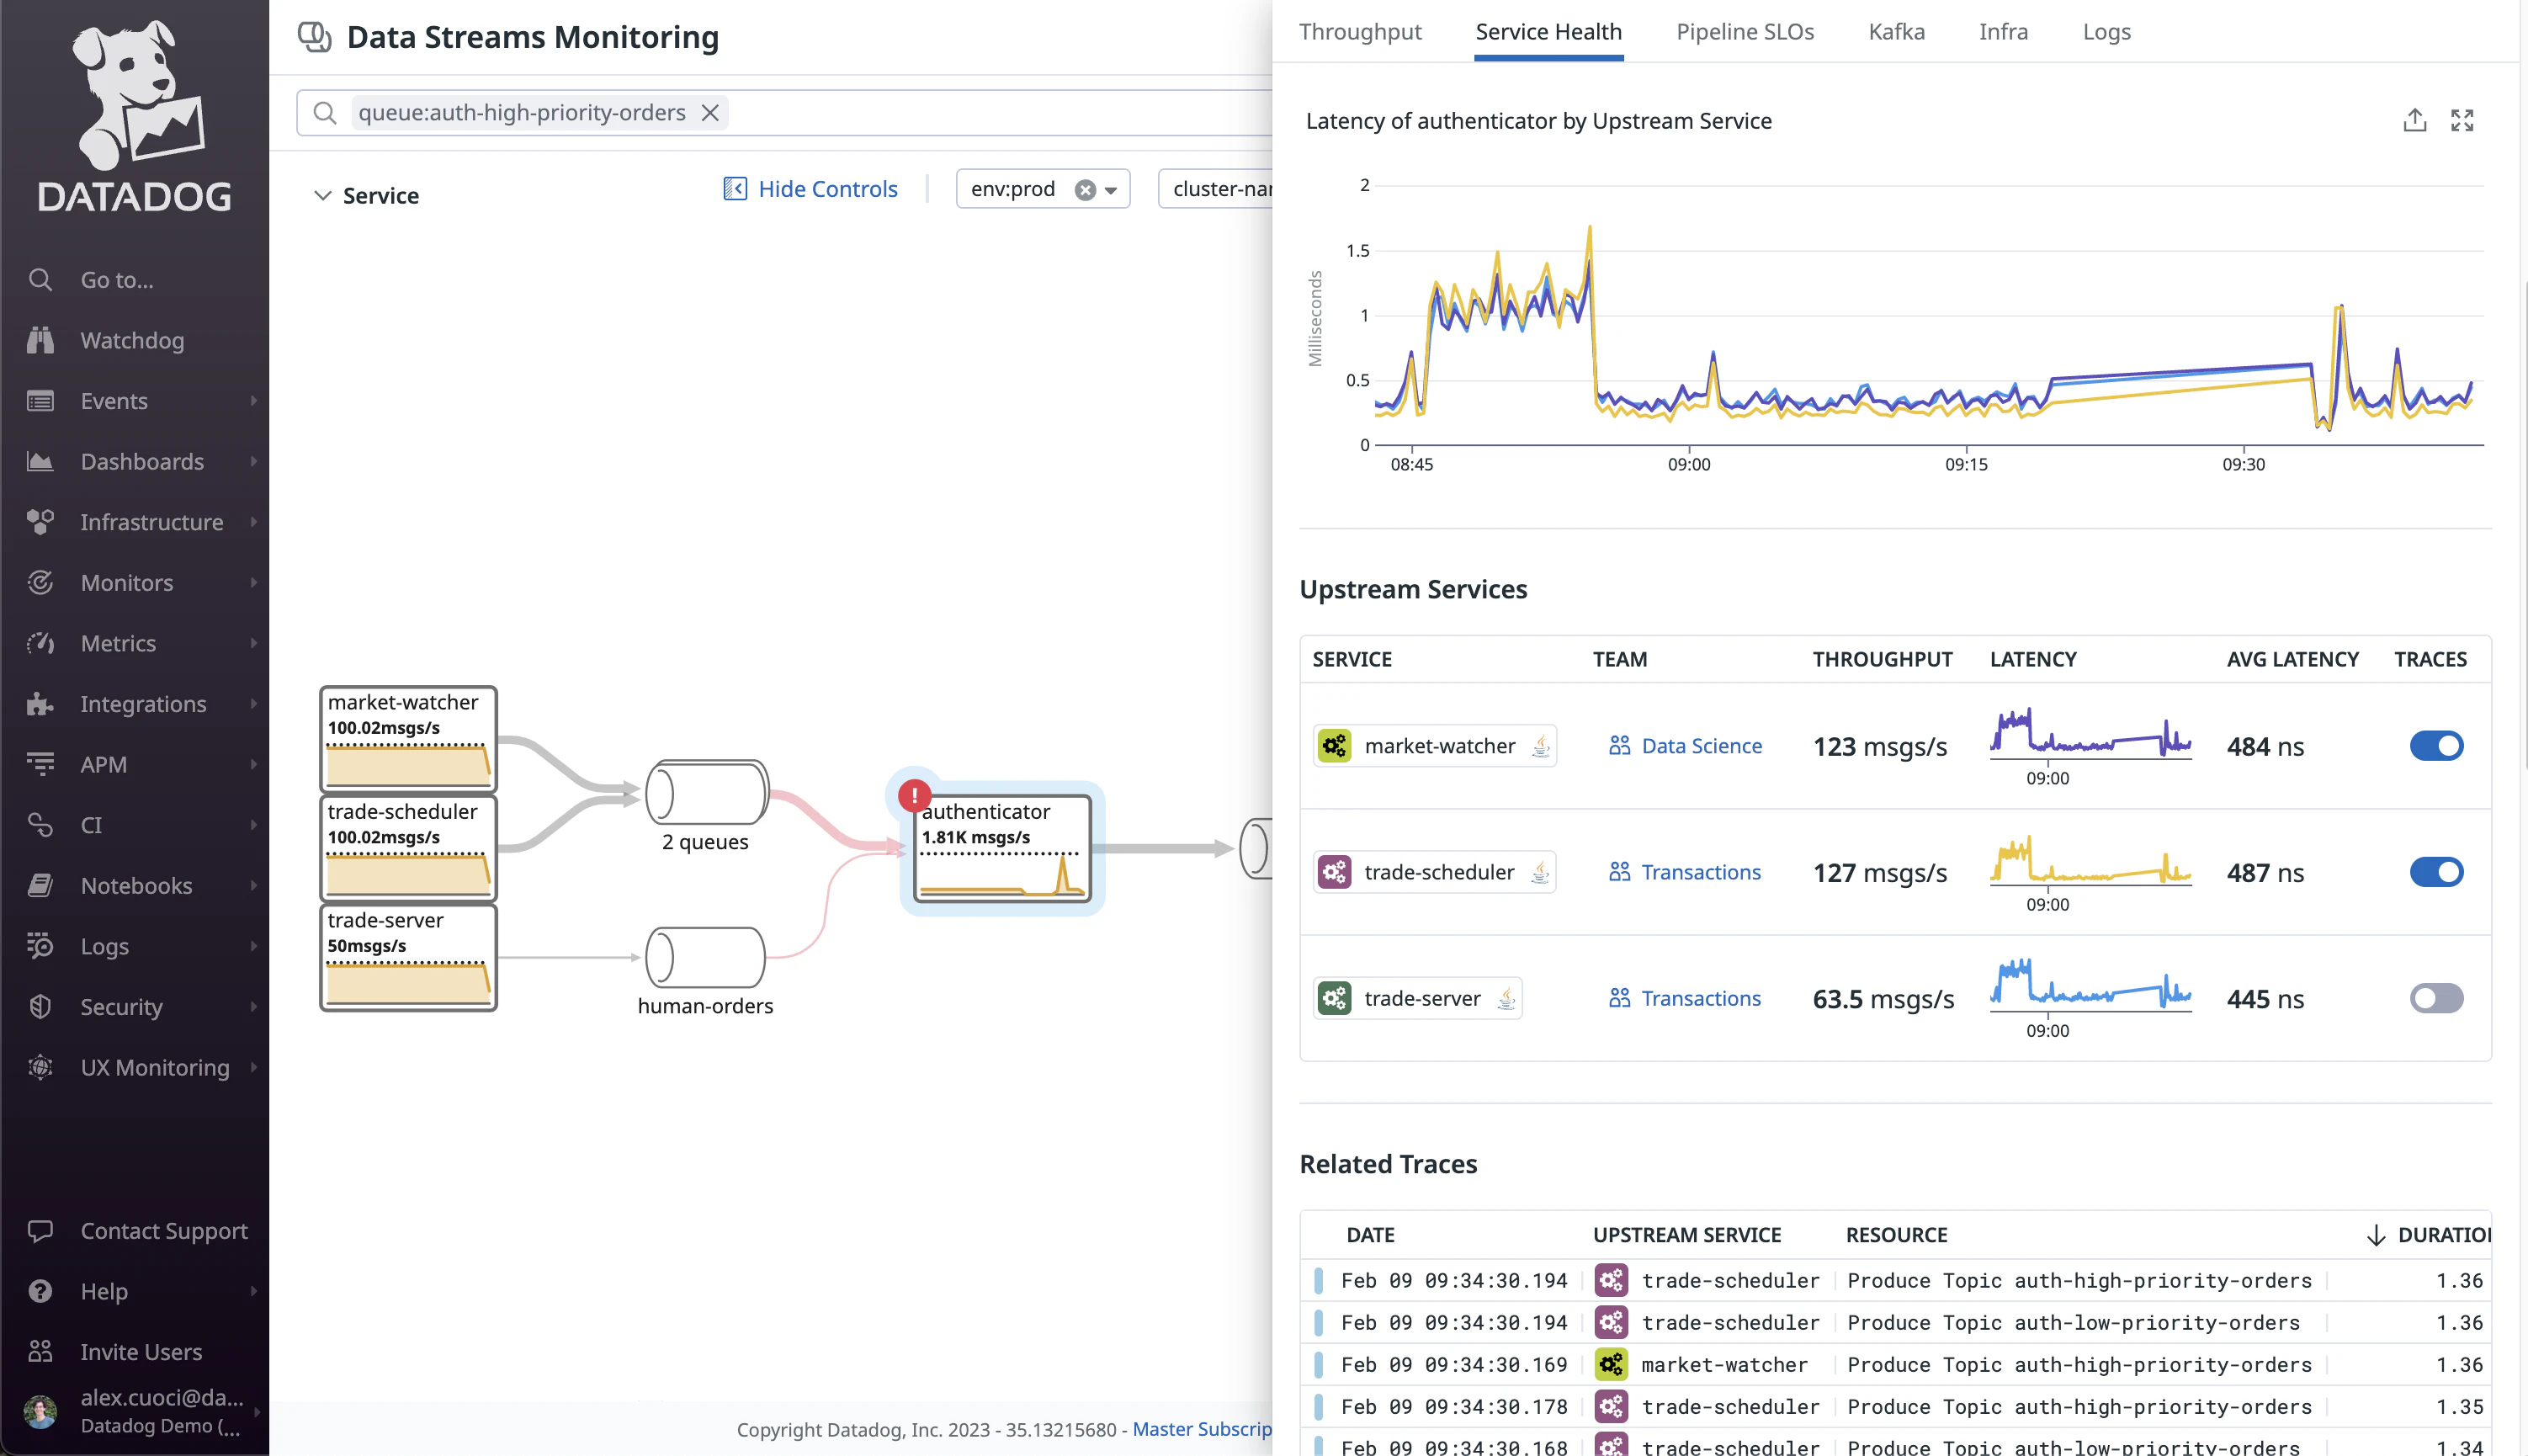2528x1456 pixels.
Task: Collapse the Service section
Action: [323, 195]
